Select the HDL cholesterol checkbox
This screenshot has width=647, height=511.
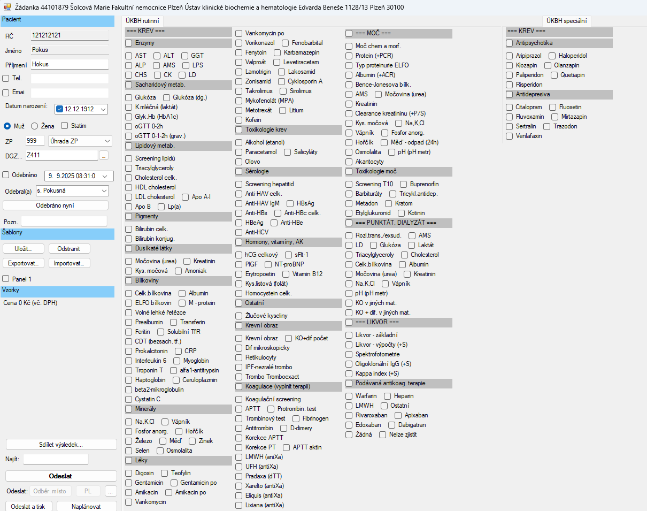pos(129,187)
